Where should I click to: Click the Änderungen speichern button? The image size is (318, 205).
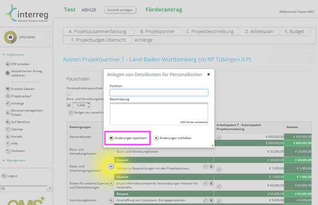(x=128, y=138)
